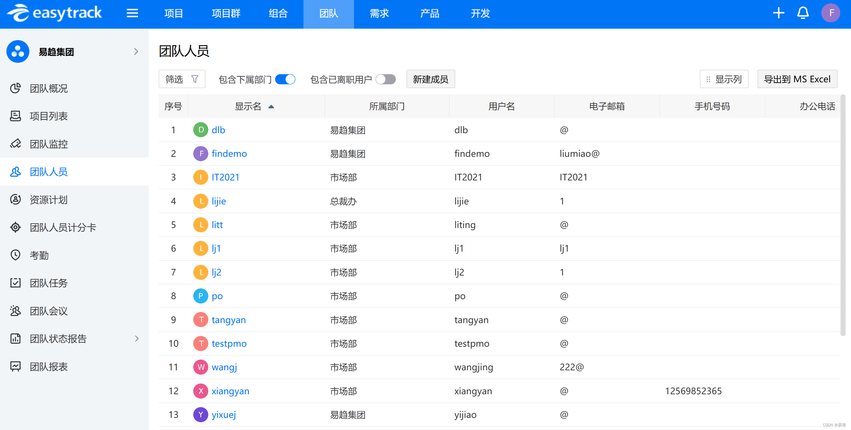Open the hamburger menu icon

tap(132, 13)
